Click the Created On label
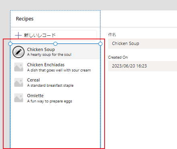The width and height of the screenshot is (177, 149). [x=118, y=57]
